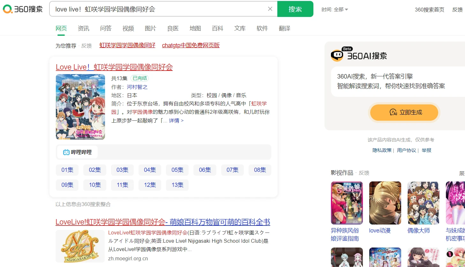Click the 360搜索 logo
This screenshot has height=267, width=465.
[x=23, y=9]
